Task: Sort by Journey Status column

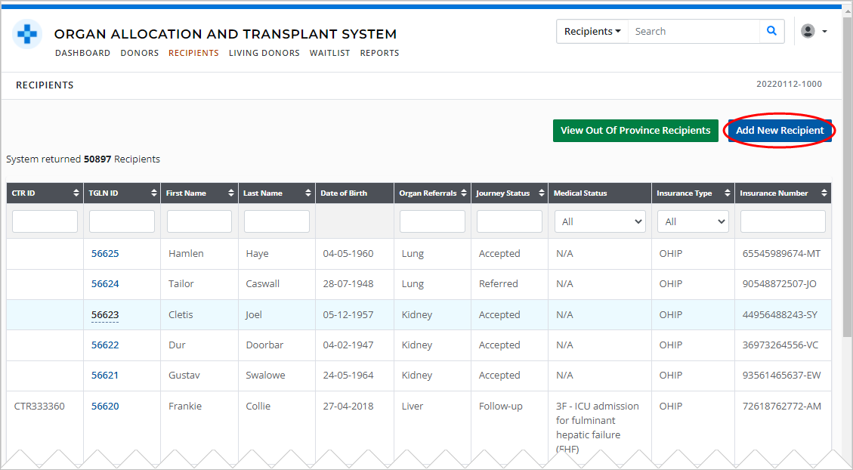Action: pyautogui.click(x=539, y=193)
